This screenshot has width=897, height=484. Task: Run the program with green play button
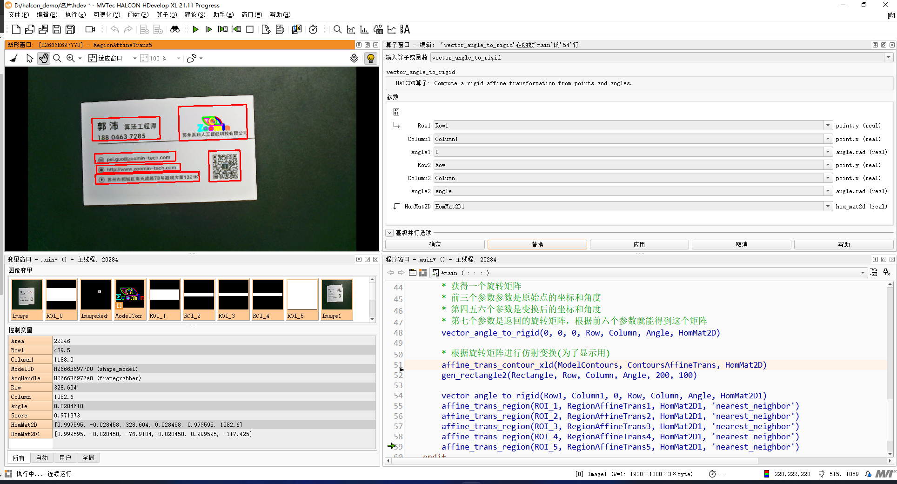[x=195, y=29]
